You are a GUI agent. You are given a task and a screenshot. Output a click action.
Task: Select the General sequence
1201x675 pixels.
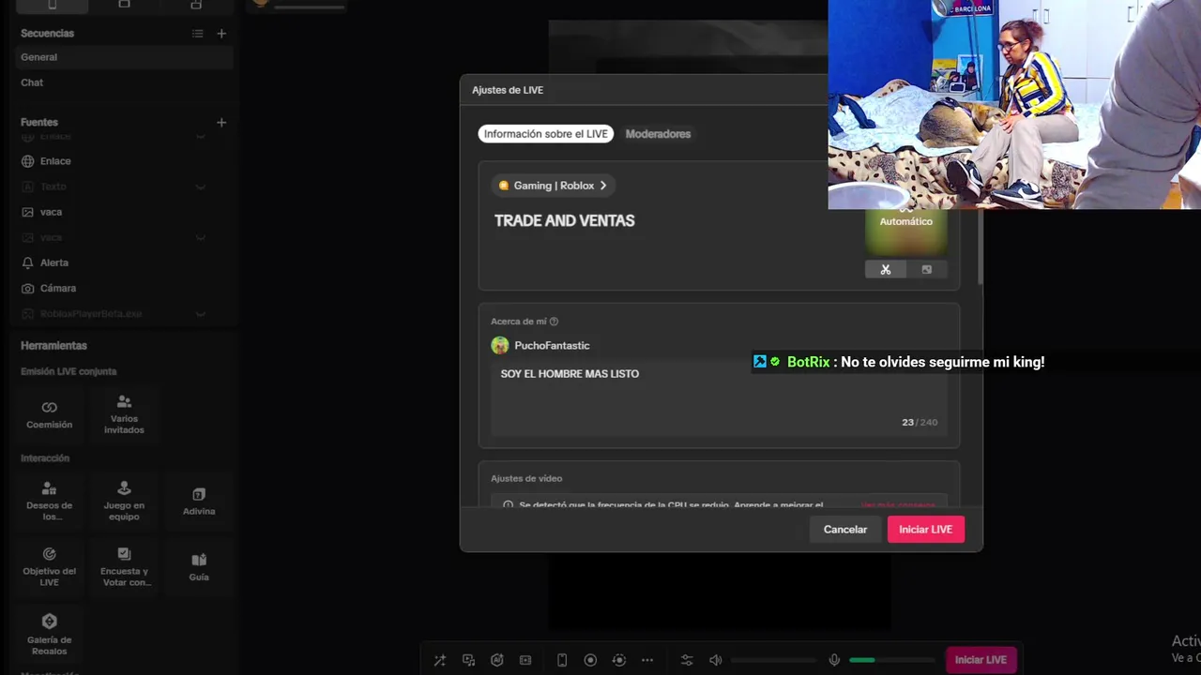pos(122,57)
